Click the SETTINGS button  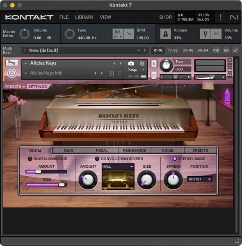click(x=37, y=87)
